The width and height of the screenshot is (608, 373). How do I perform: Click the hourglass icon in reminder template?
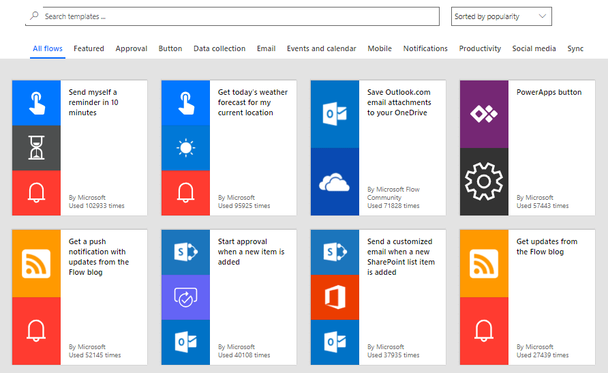(x=36, y=148)
